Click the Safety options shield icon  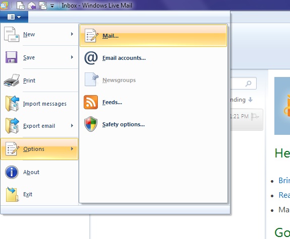coord(91,124)
